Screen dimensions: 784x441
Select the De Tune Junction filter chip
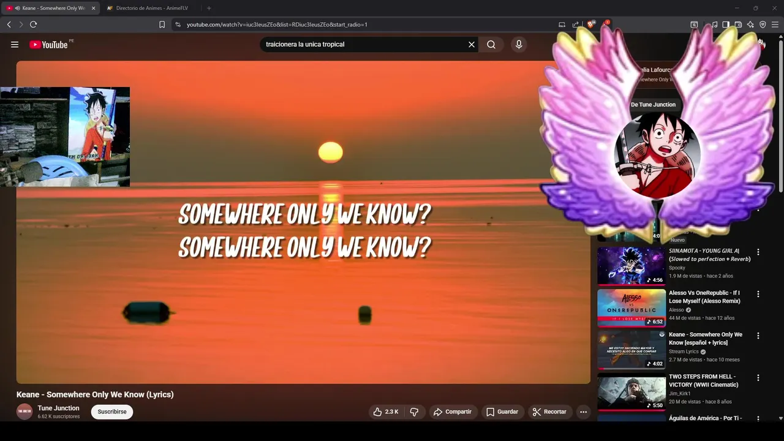(653, 105)
